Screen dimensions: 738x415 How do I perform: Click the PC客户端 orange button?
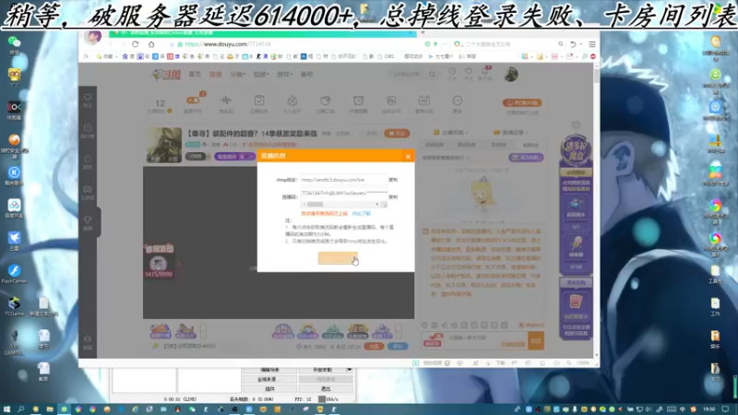pos(522,102)
